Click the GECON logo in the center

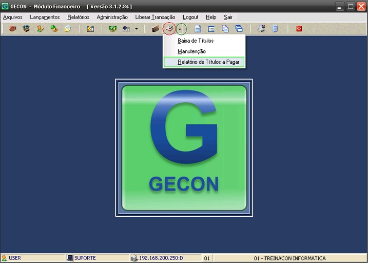point(184,147)
